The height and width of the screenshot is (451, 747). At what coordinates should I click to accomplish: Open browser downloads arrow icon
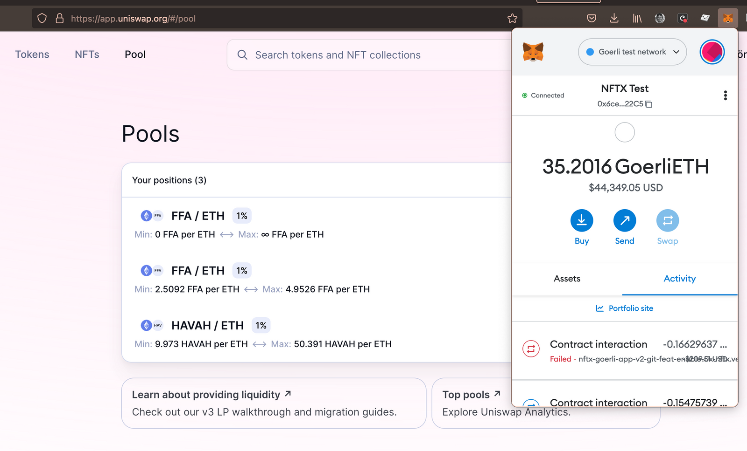coord(614,18)
